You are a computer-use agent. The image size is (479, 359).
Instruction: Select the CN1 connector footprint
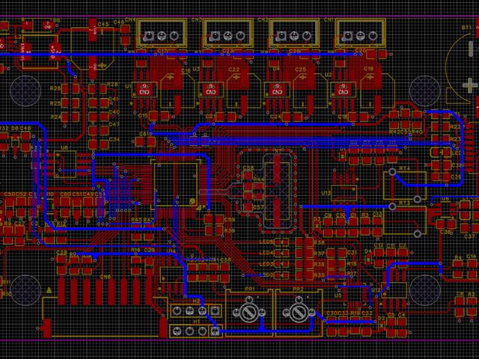pos(361,33)
